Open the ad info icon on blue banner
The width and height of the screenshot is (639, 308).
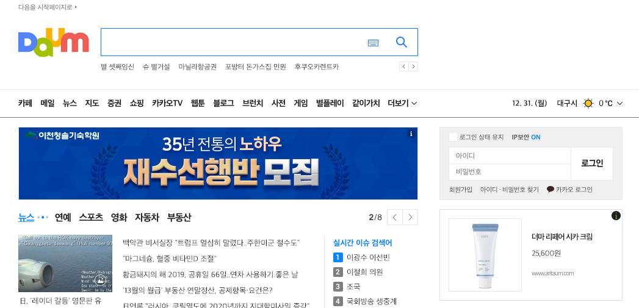(x=411, y=134)
